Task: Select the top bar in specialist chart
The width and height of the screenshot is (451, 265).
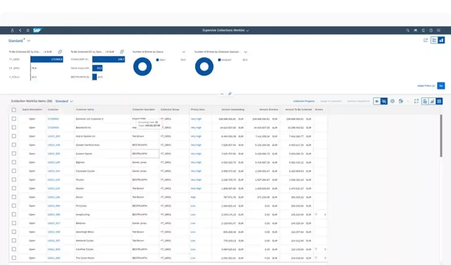Action: [x=108, y=59]
